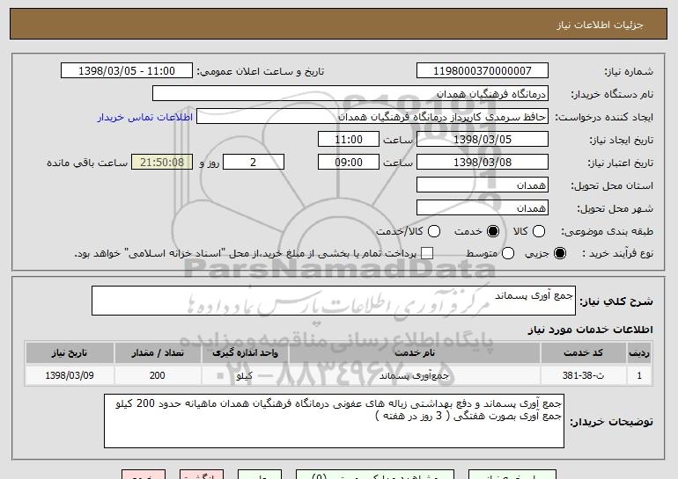Image resolution: width=678 pixels, height=479 pixels.
Task: Open the attached documents button showing (0)
Action: [375, 475]
